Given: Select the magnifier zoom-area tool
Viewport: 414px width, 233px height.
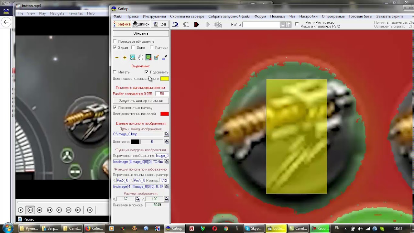Looking at the screenshot, I should coord(133,57).
